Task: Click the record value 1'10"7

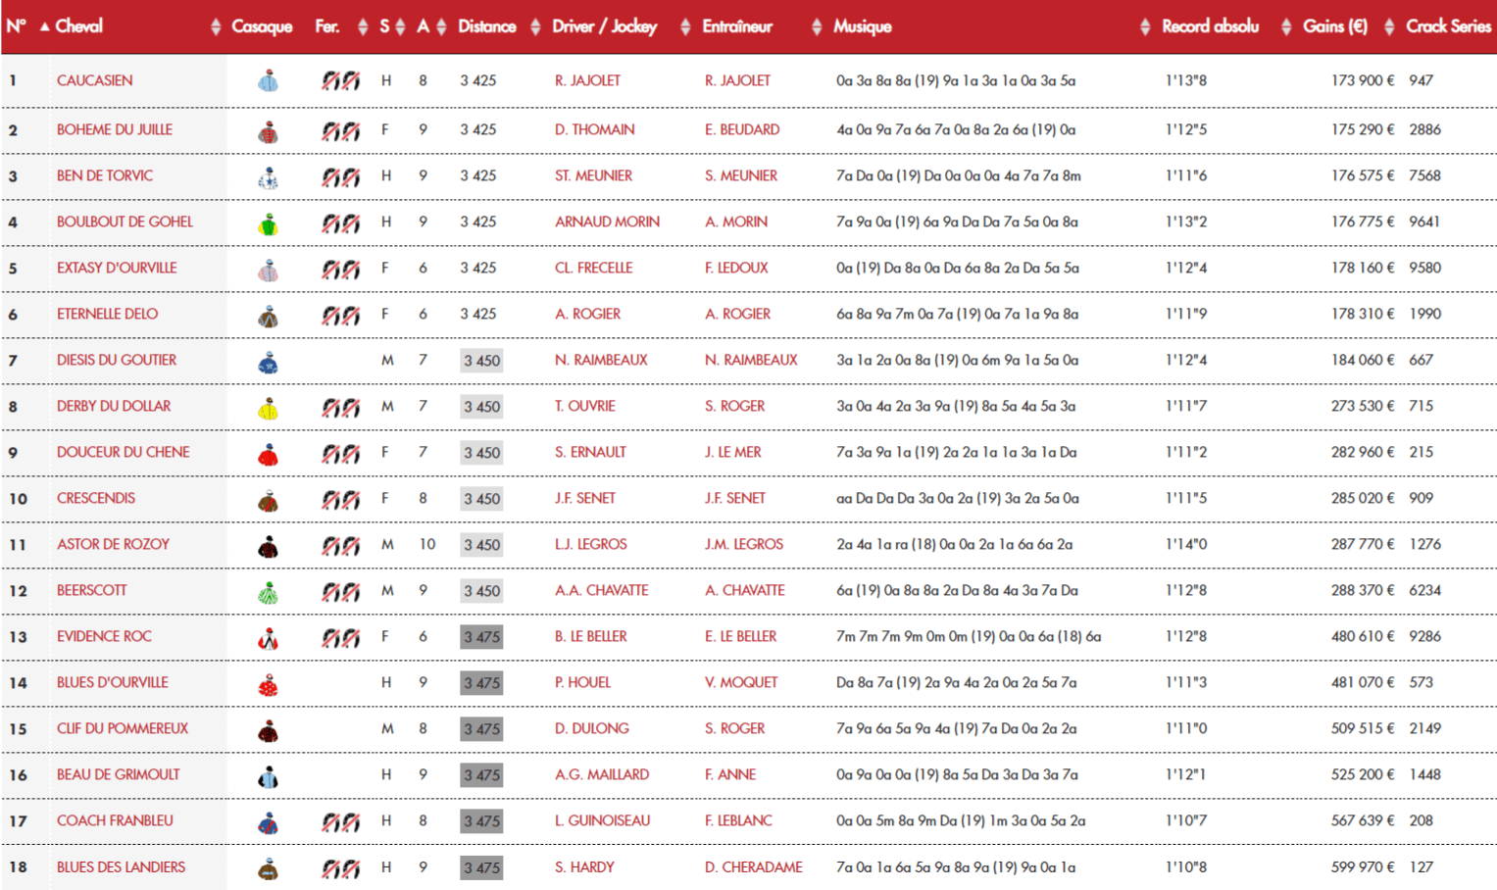Action: [x=1185, y=820]
